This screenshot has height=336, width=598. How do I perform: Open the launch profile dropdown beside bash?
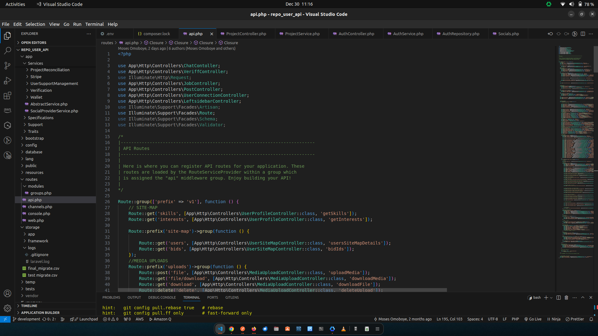[551, 298]
